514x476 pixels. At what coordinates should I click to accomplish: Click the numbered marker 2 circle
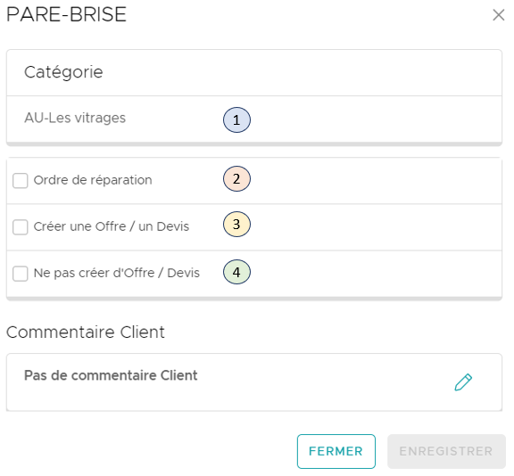tap(236, 179)
